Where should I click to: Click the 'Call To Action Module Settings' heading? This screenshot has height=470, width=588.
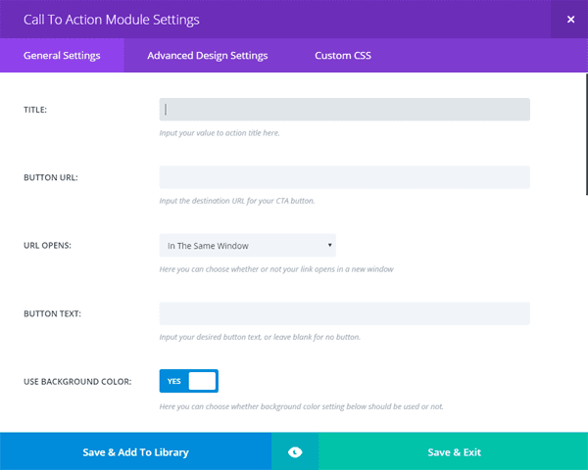(x=112, y=20)
